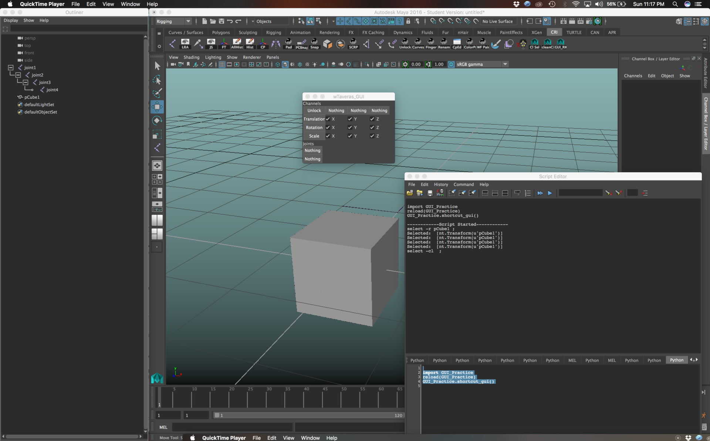This screenshot has width=710, height=441.
Task: Click the LRA shelf icon
Action: (x=185, y=44)
